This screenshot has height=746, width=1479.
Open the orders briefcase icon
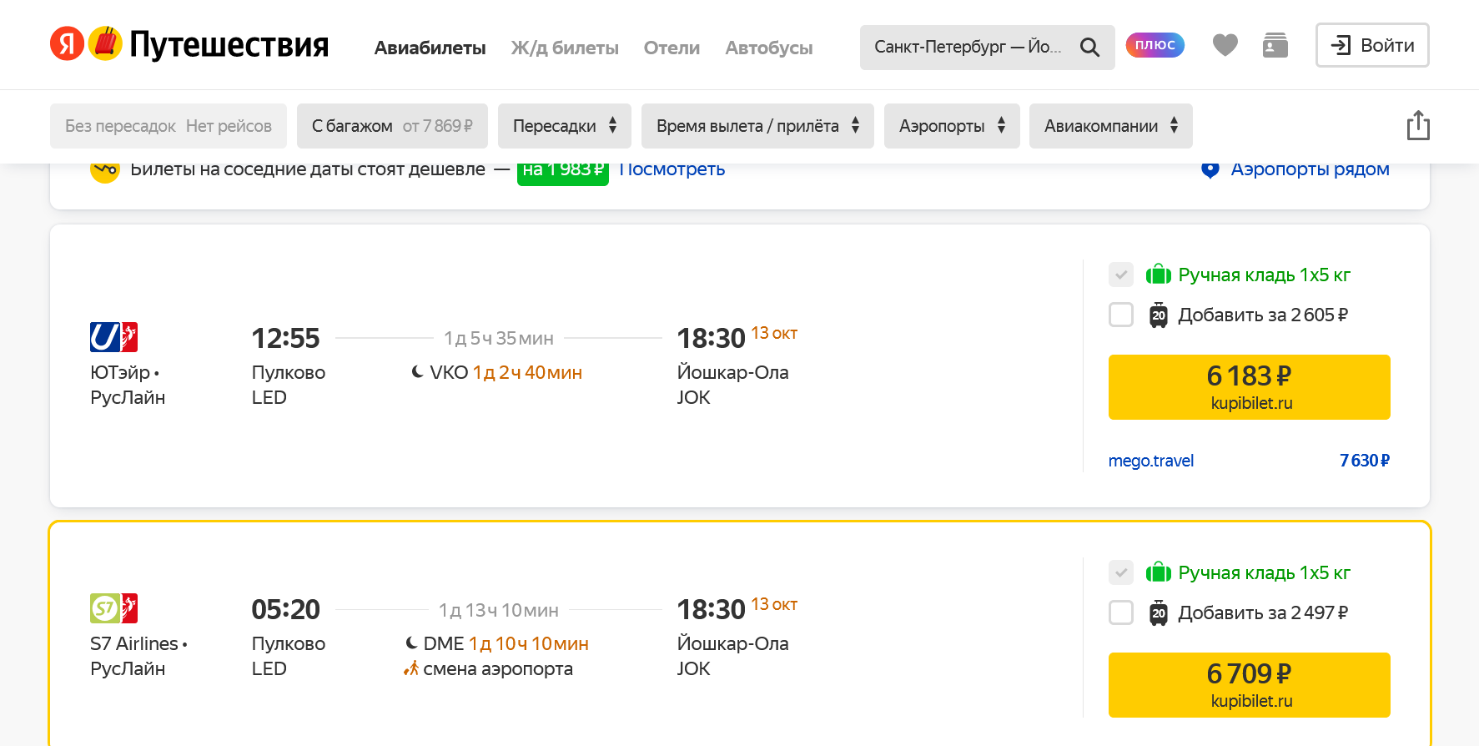[x=1275, y=45]
